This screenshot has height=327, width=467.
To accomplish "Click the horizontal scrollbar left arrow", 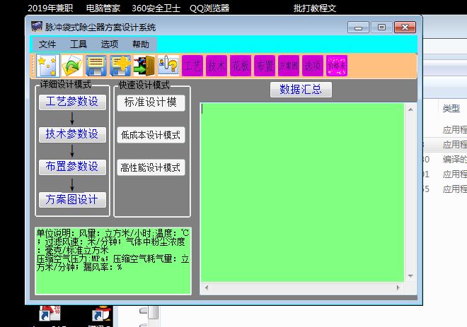I will coord(207,287).
